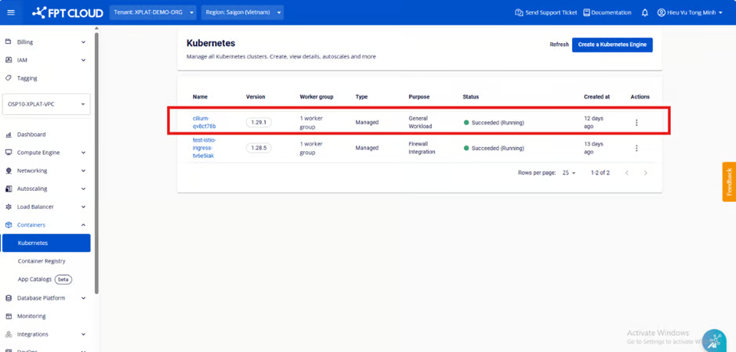Screen dimensions: 736x352
Task: Open actions menu for test-istio-ingress cluster
Action: [636, 148]
